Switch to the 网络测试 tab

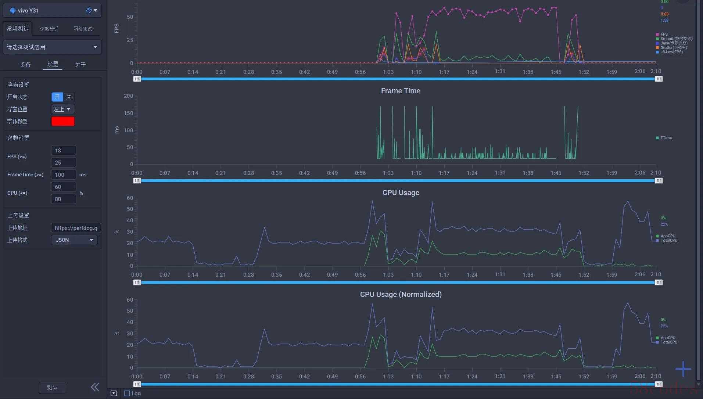(x=83, y=29)
